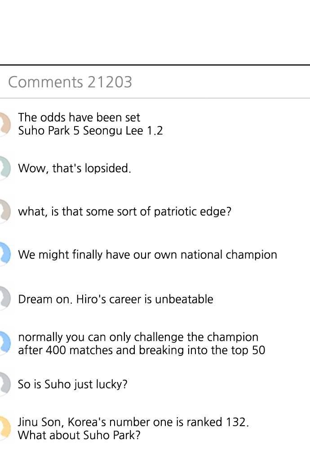This screenshot has height=450, width=310.
Task: Click the "Suho Park 5 Seongu Lee 1.2" odds line
Action: pos(90,131)
